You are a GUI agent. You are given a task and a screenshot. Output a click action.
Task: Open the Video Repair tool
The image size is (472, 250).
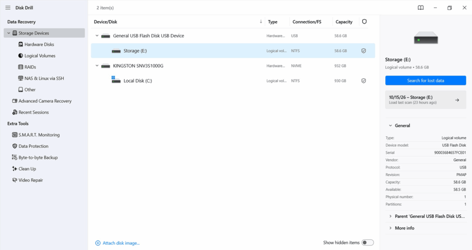tap(30, 180)
